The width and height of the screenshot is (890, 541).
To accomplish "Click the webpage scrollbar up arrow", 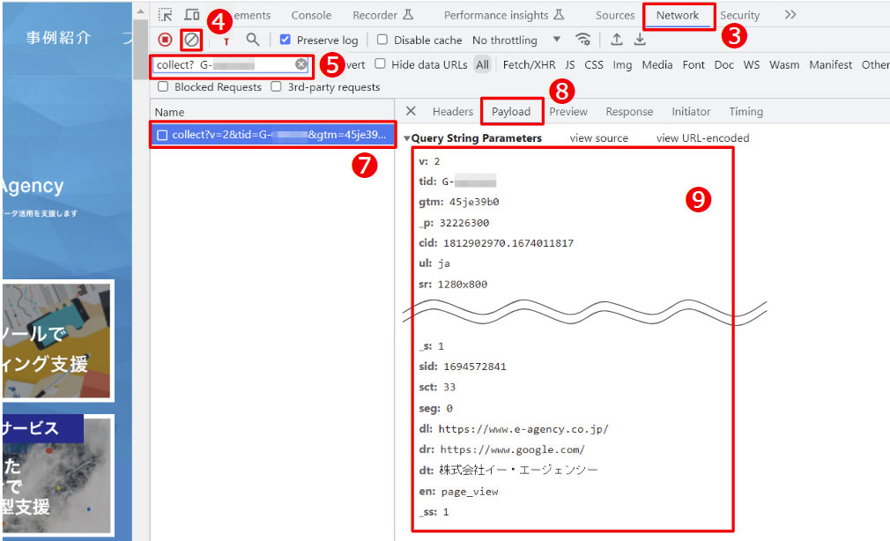I will pos(140,11).
